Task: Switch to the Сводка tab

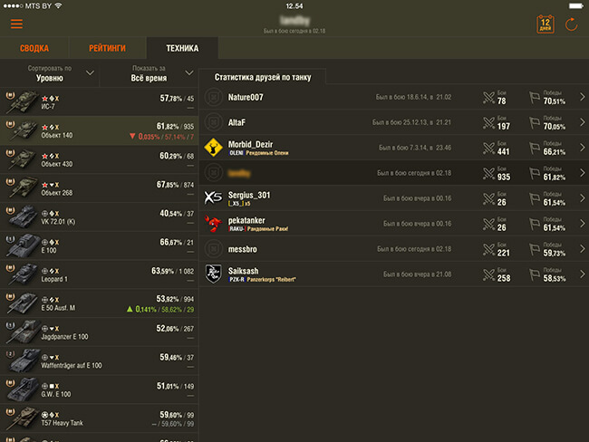Action: (34, 48)
